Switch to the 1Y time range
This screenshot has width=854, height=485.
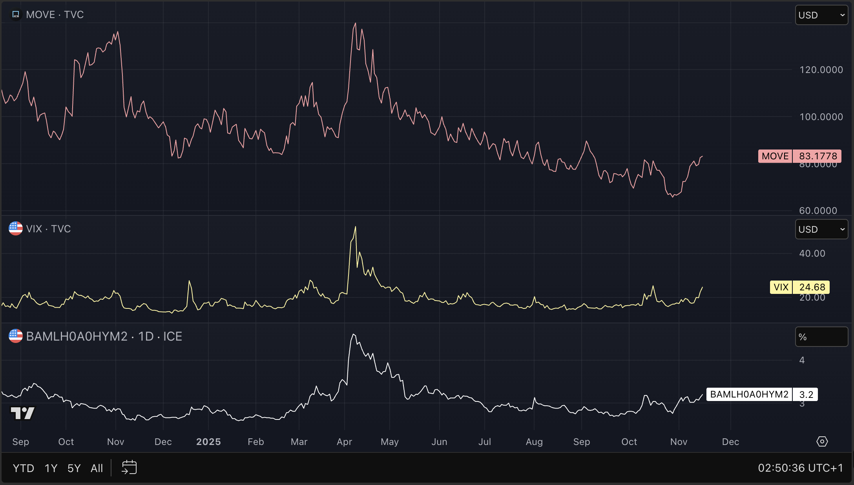point(51,468)
